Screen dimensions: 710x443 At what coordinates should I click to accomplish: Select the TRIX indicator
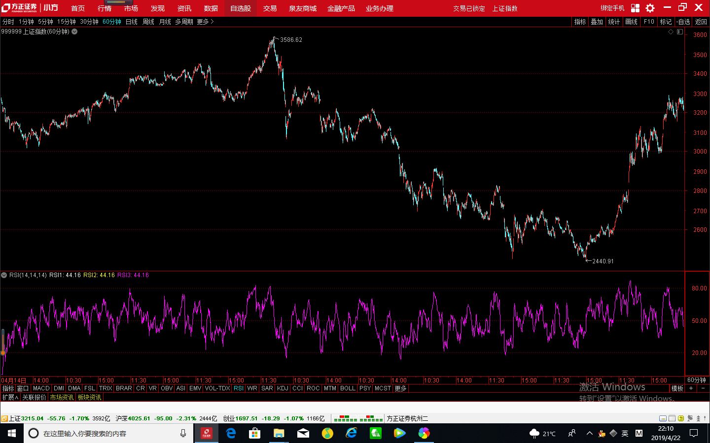[106, 388]
